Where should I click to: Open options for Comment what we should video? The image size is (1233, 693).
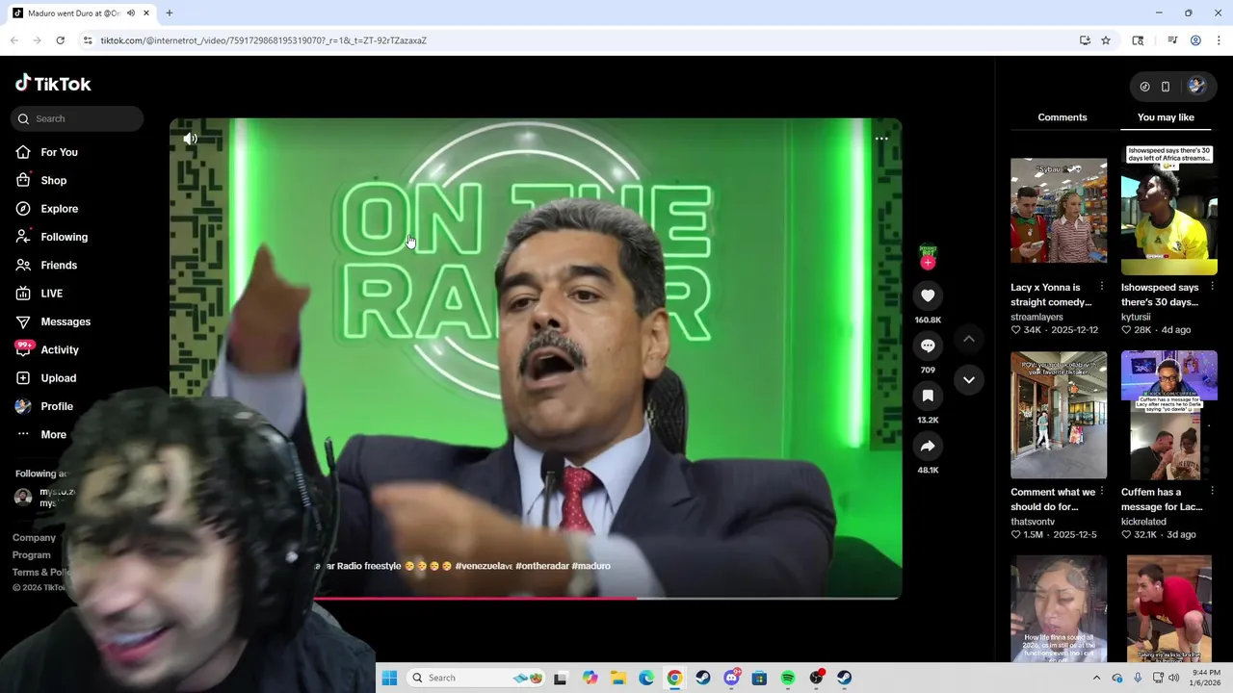click(x=1102, y=492)
